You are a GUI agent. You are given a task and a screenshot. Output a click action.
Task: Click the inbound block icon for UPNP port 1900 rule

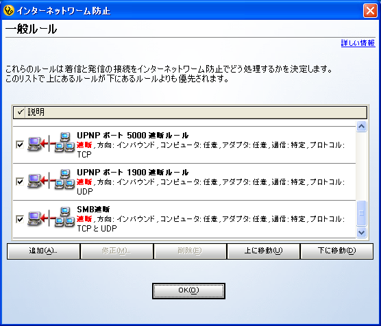pos(51,179)
